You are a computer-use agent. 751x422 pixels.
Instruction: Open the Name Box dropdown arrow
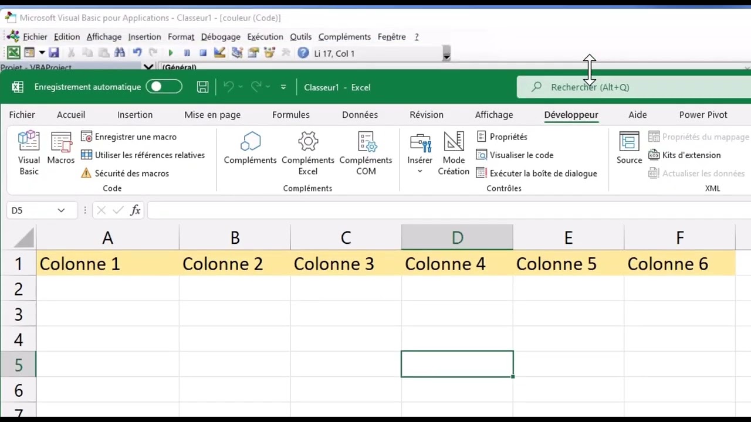click(x=61, y=210)
